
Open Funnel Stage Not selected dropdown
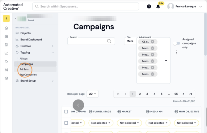point(101,123)
